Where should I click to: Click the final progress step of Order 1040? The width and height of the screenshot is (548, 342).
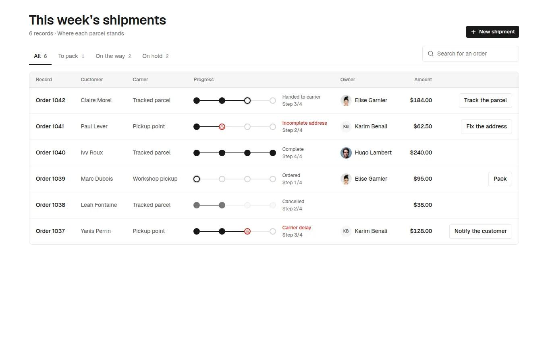[x=273, y=153]
